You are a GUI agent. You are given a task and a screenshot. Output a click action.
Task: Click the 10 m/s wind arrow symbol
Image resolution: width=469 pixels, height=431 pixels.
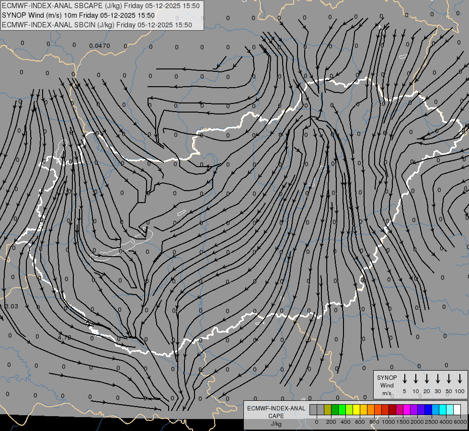(x=416, y=378)
